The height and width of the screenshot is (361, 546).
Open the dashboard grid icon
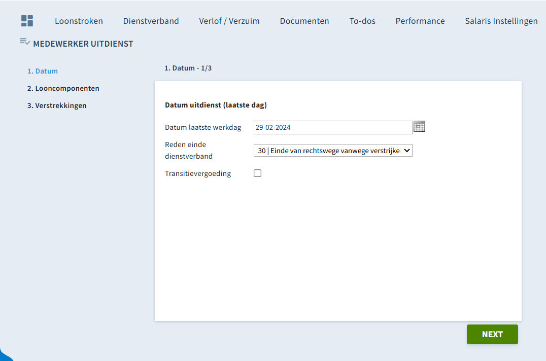[27, 21]
